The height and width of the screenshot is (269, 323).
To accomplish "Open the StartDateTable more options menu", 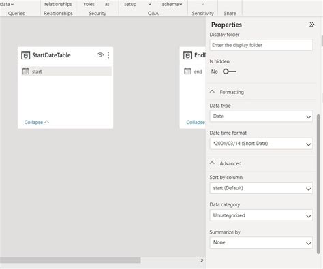I will pyautogui.click(x=108, y=55).
